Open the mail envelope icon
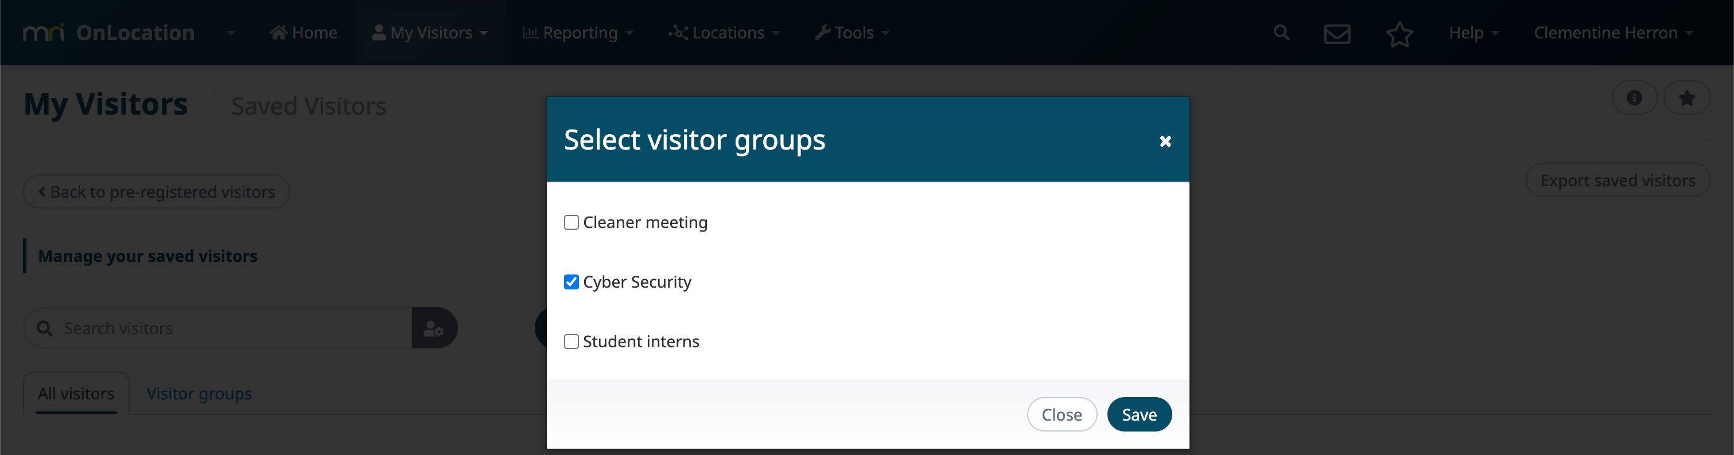This screenshot has width=1734, height=455. coord(1337,34)
